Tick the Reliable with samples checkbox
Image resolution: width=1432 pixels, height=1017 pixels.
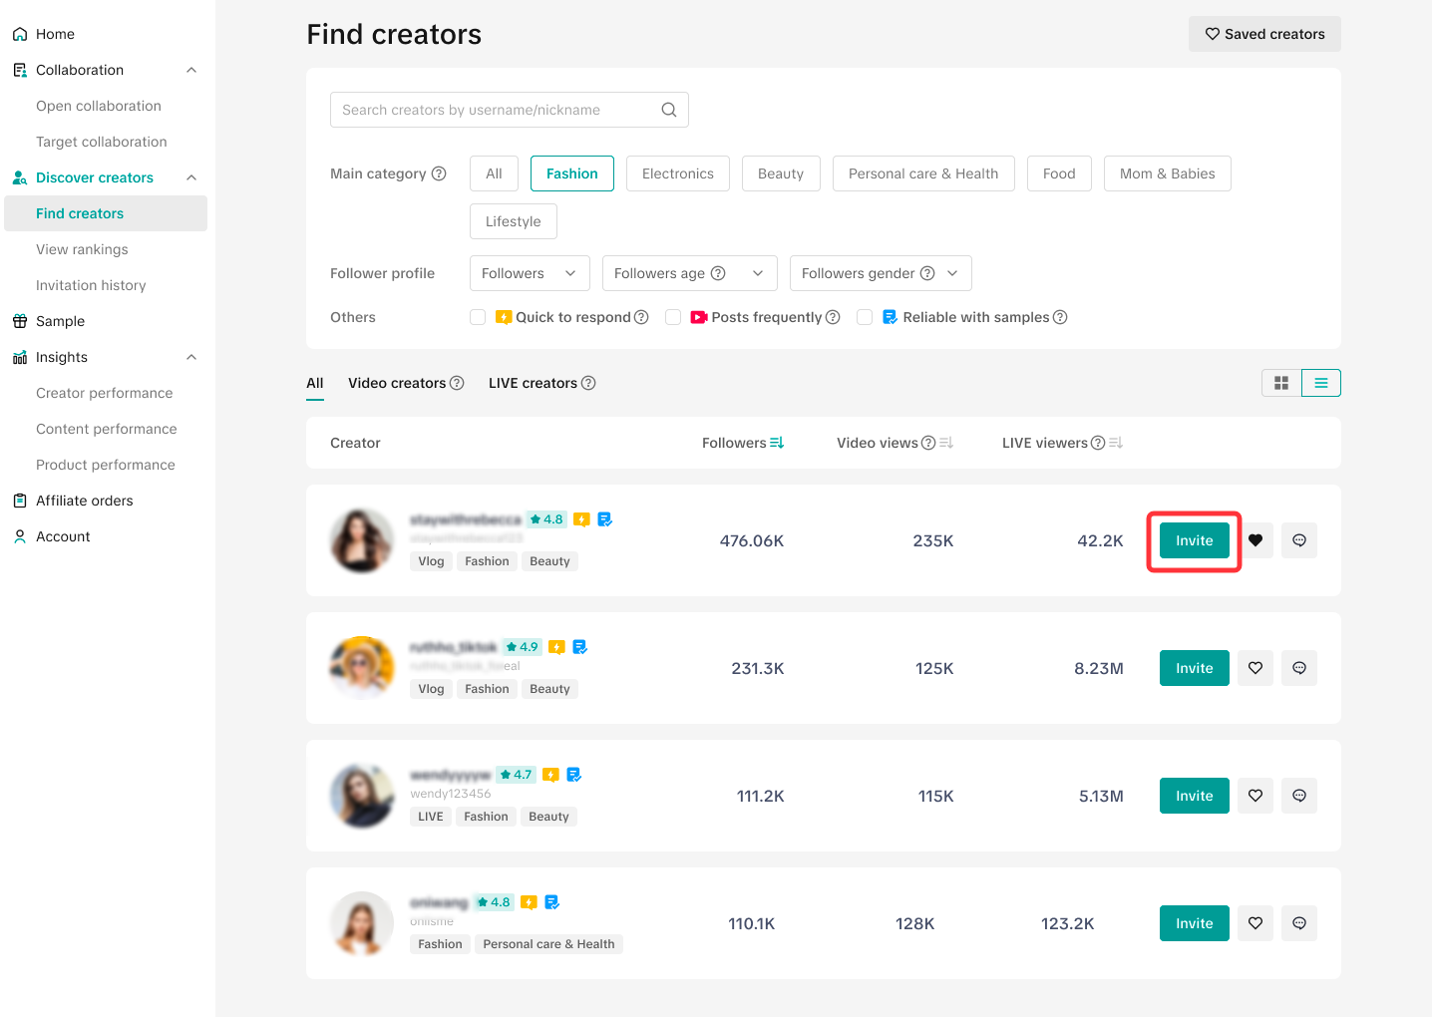coord(865,317)
